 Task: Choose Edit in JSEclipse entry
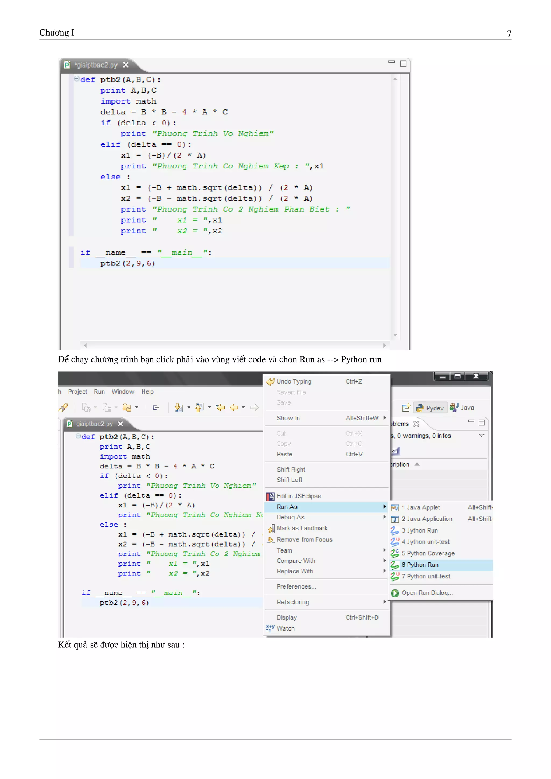(x=327, y=496)
